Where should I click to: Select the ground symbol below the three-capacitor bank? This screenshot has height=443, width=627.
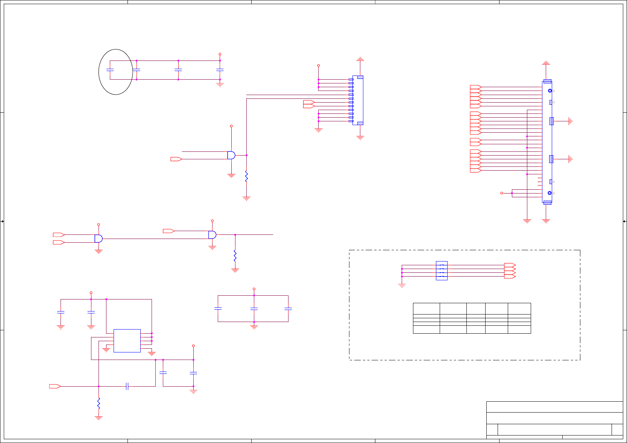[x=254, y=327]
